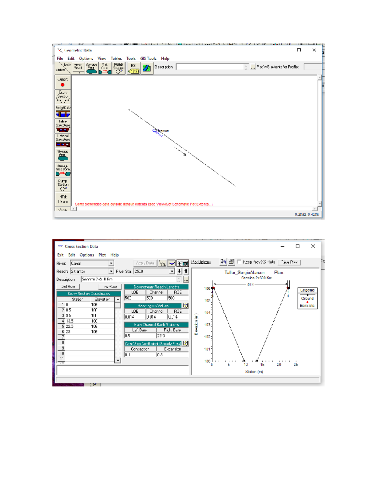
Task: Enable Keep Prev XS Plots
Action: tap(239, 261)
